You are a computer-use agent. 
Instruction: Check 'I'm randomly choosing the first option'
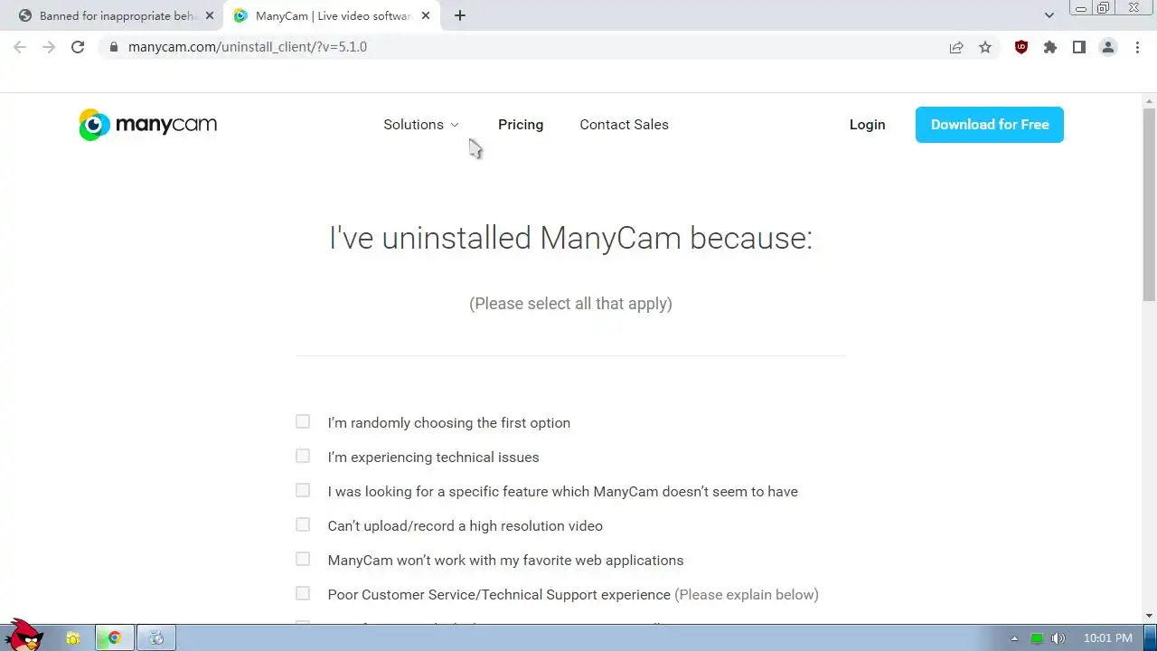[x=303, y=421]
